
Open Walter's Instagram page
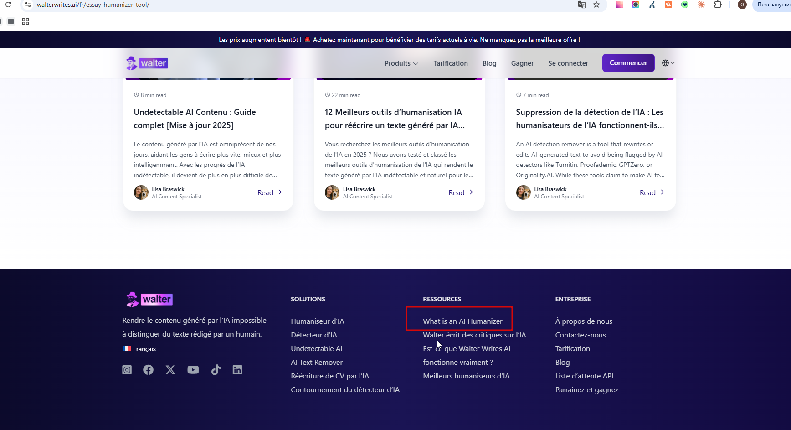(127, 370)
